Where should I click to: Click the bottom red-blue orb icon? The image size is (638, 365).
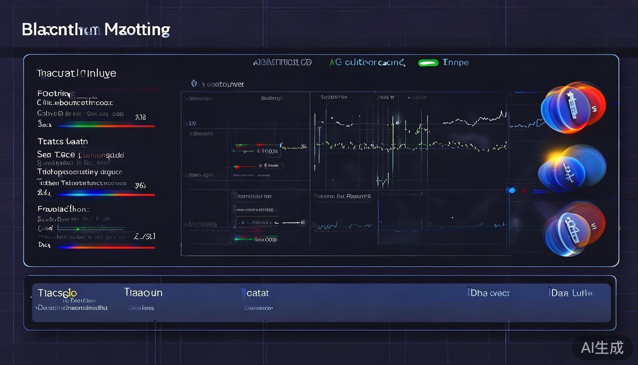click(x=573, y=229)
